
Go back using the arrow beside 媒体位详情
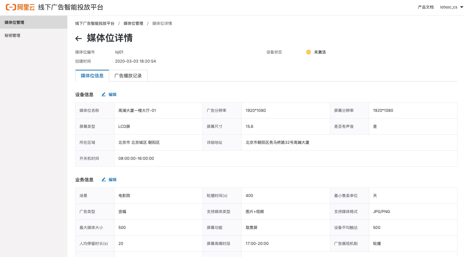(x=78, y=38)
